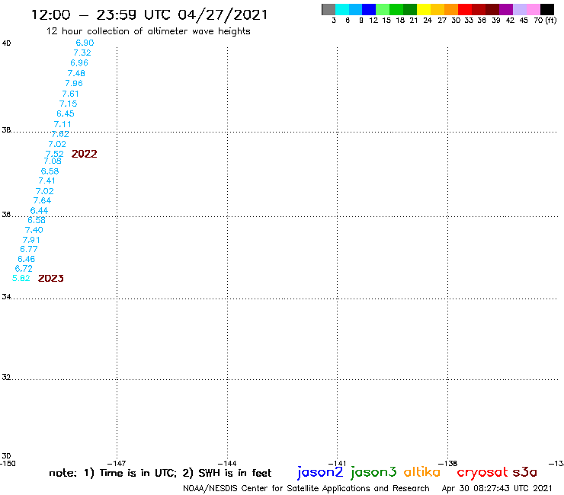The height and width of the screenshot is (495, 564).
Task: Click the reading 6.44
Action: pos(39,211)
